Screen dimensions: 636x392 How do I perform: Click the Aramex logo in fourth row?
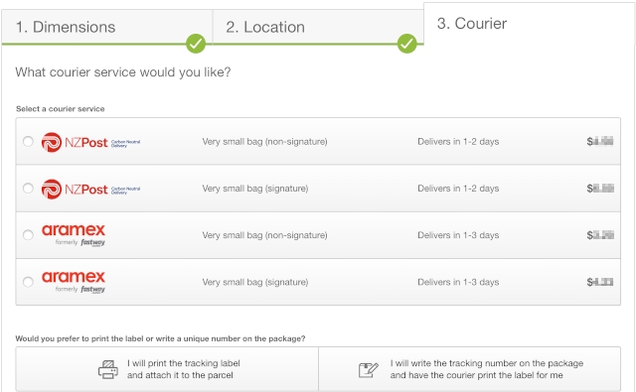(x=74, y=282)
